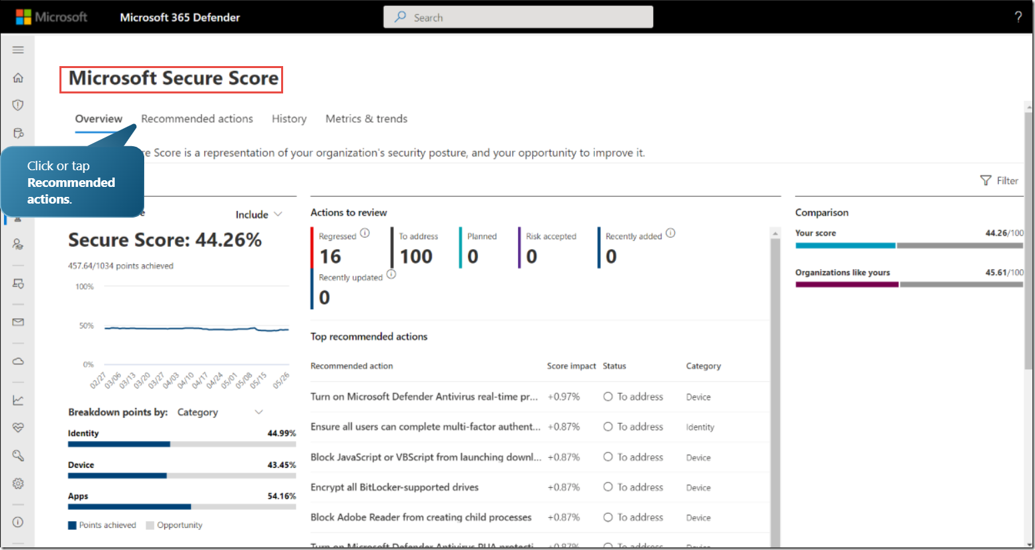The width and height of the screenshot is (1035, 550).
Task: Sort by Recommended action column header
Action: point(352,366)
